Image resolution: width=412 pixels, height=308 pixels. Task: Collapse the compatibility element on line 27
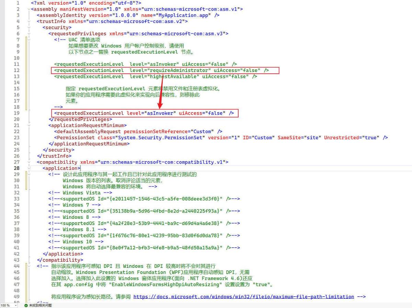[x=28, y=162]
